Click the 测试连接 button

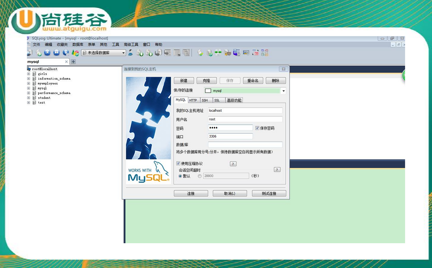pos(269,193)
